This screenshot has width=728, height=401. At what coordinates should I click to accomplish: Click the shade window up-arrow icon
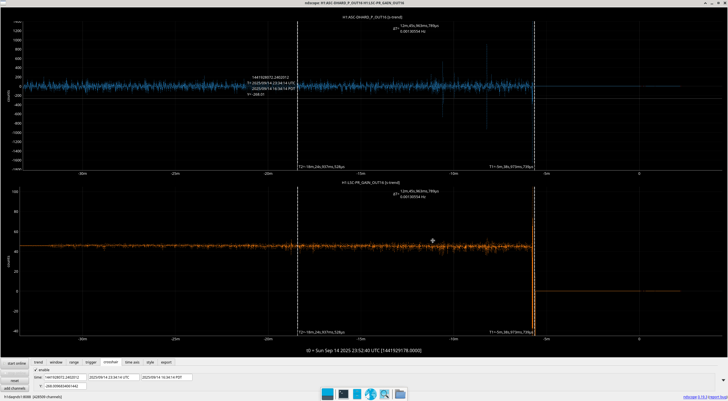(705, 3)
